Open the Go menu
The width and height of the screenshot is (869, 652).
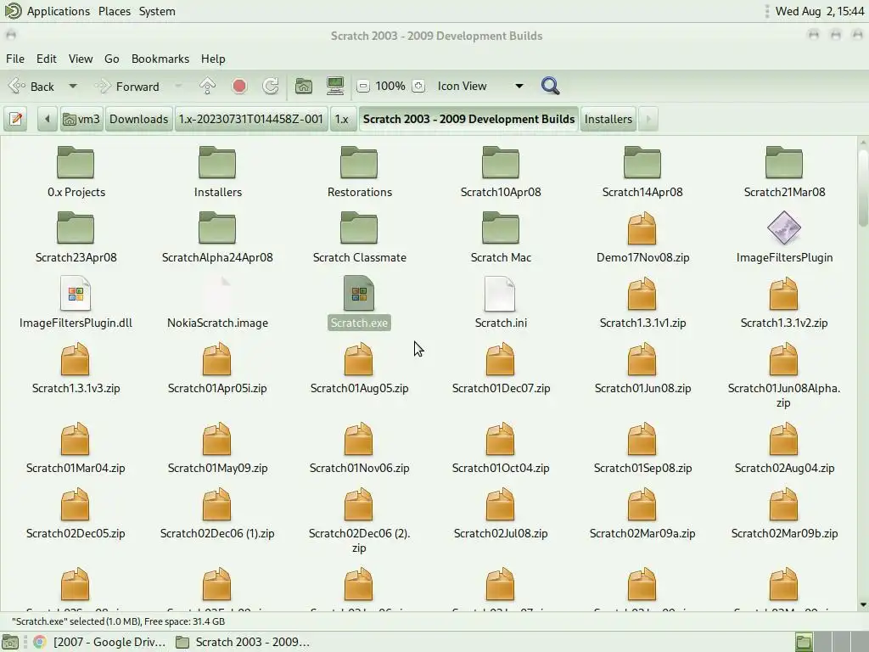click(111, 59)
